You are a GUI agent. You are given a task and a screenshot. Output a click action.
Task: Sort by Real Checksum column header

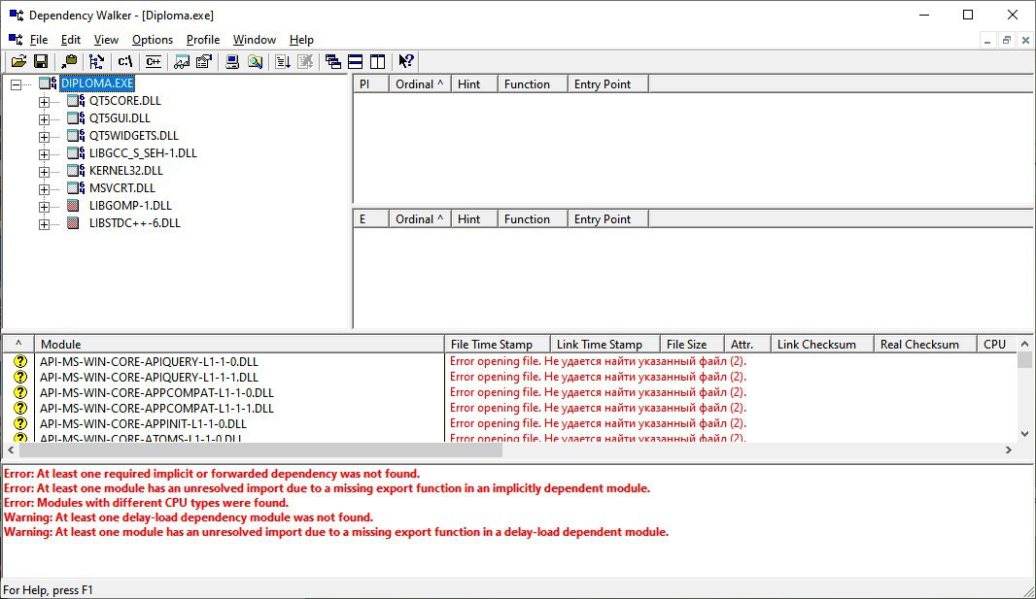click(x=925, y=345)
